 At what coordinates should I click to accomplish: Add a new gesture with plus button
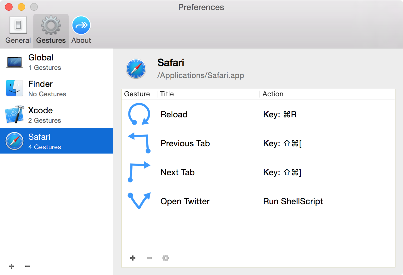133,258
